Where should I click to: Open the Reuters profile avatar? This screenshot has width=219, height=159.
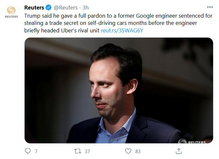[11, 12]
